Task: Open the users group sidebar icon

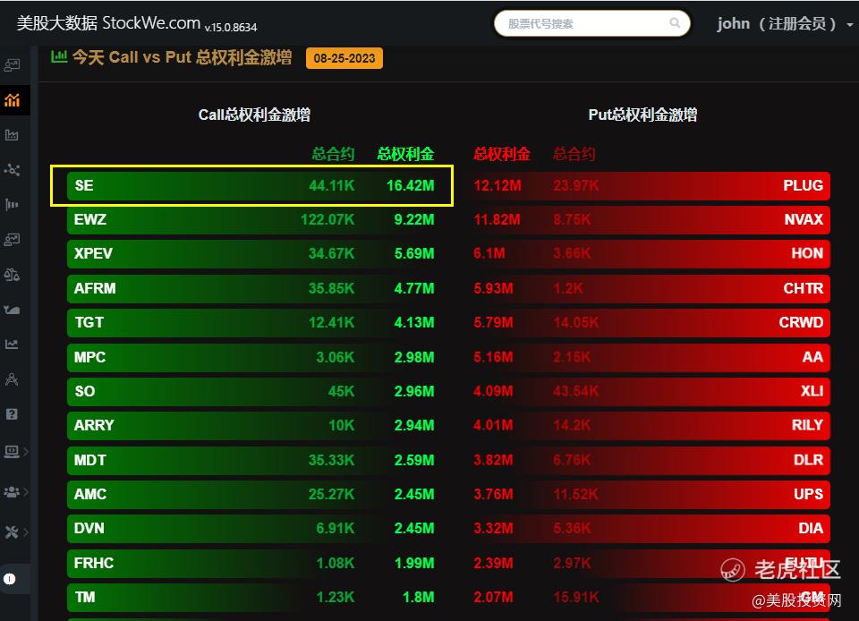Action: tap(12, 492)
